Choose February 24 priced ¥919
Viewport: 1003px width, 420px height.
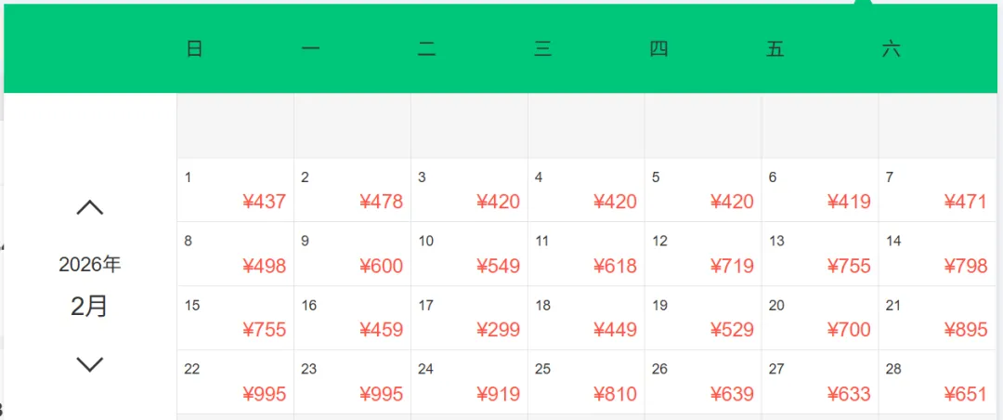click(x=469, y=383)
